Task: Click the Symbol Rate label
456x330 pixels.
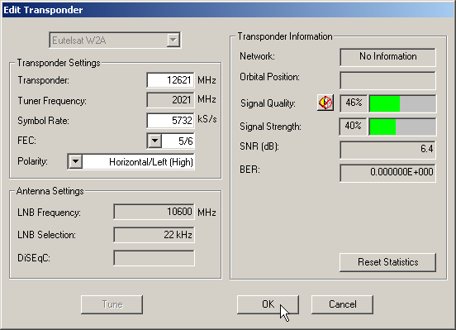Action: pos(43,121)
